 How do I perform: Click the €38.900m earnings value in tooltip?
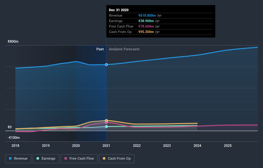point(146,21)
